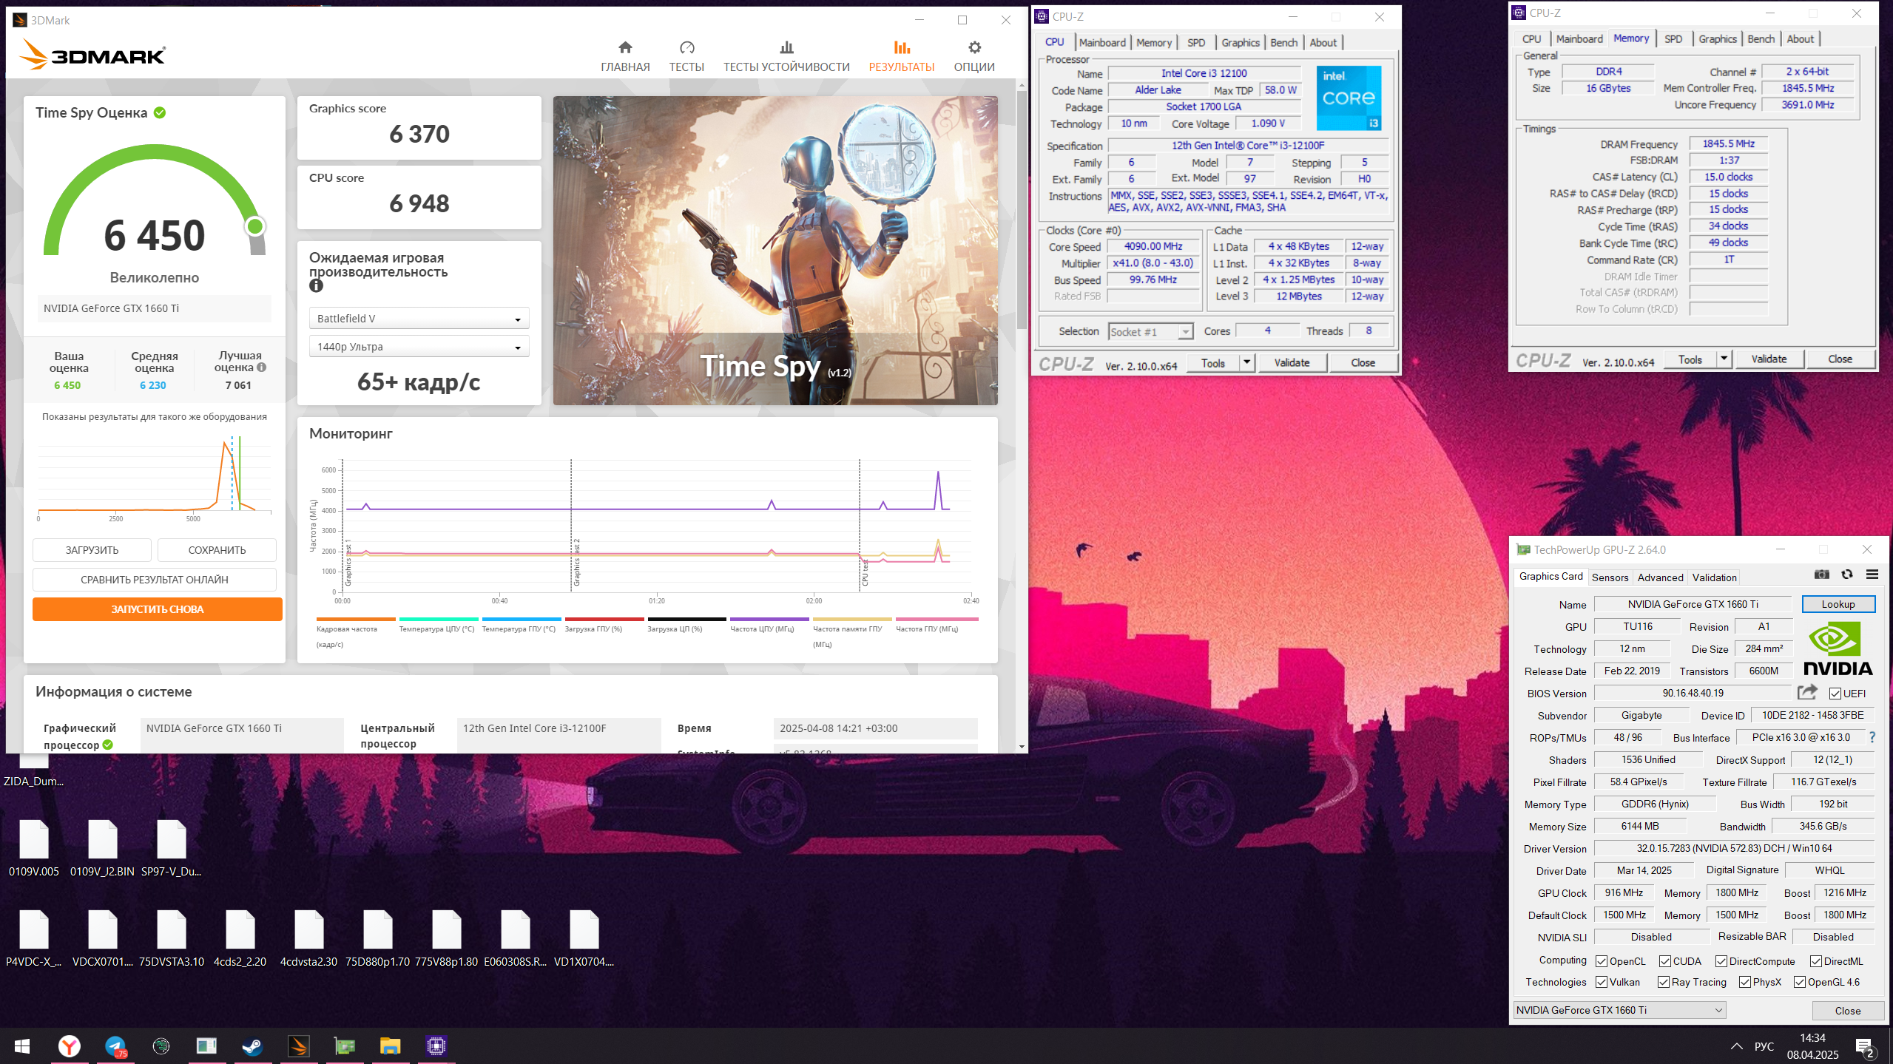Toggle the UEFI checkbox in GPU-Z
Viewport: 1893px width, 1064px height.
[x=1835, y=694]
